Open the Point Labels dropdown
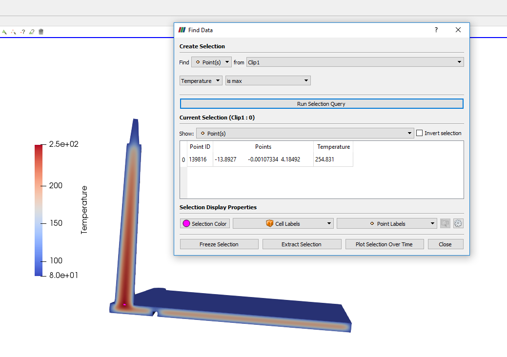Image resolution: width=507 pixels, height=357 pixels. coord(386,223)
